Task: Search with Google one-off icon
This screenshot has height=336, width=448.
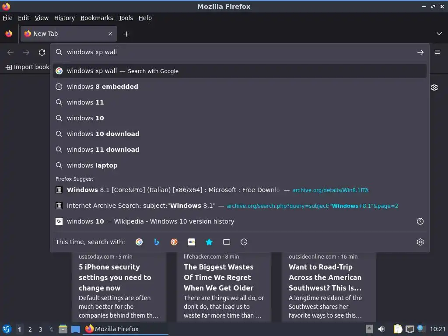Action: [x=139, y=242]
